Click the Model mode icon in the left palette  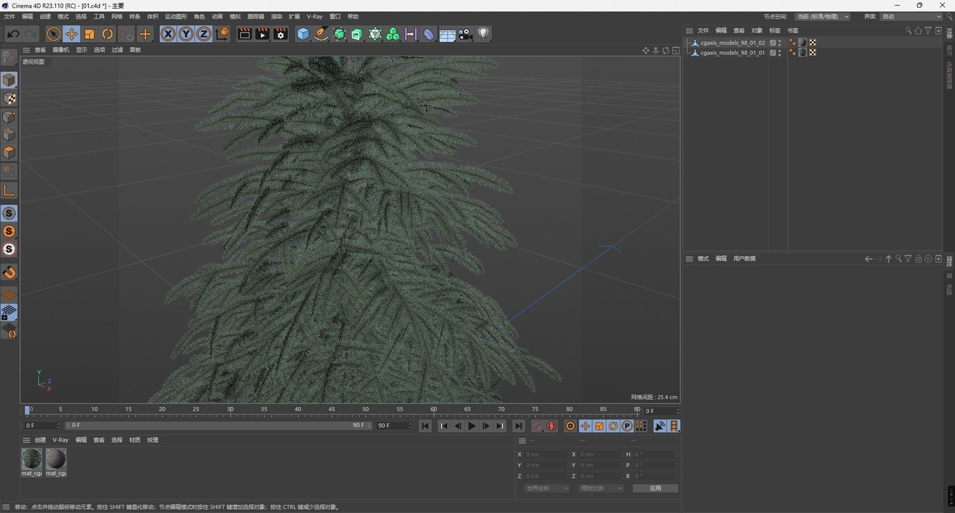point(10,80)
